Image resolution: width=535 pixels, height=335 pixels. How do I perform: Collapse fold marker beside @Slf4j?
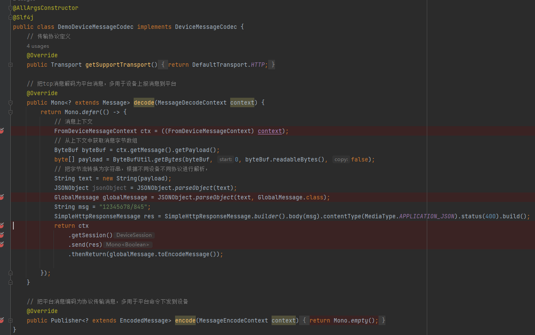point(10,17)
